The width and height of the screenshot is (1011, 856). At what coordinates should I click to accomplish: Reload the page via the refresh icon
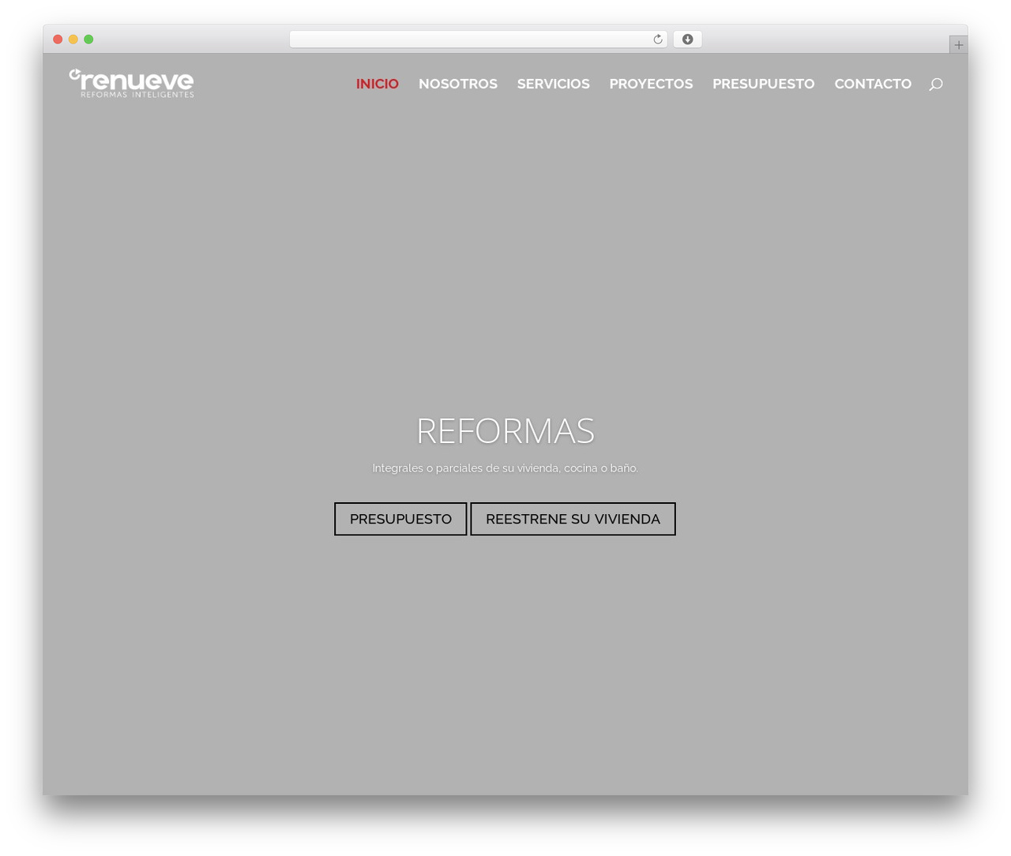tap(657, 39)
